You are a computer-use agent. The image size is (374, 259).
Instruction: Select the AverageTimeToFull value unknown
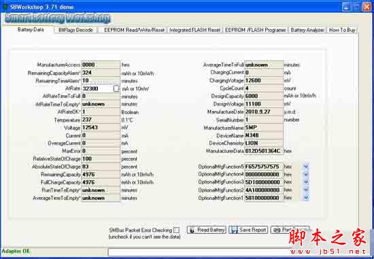(x=256, y=65)
